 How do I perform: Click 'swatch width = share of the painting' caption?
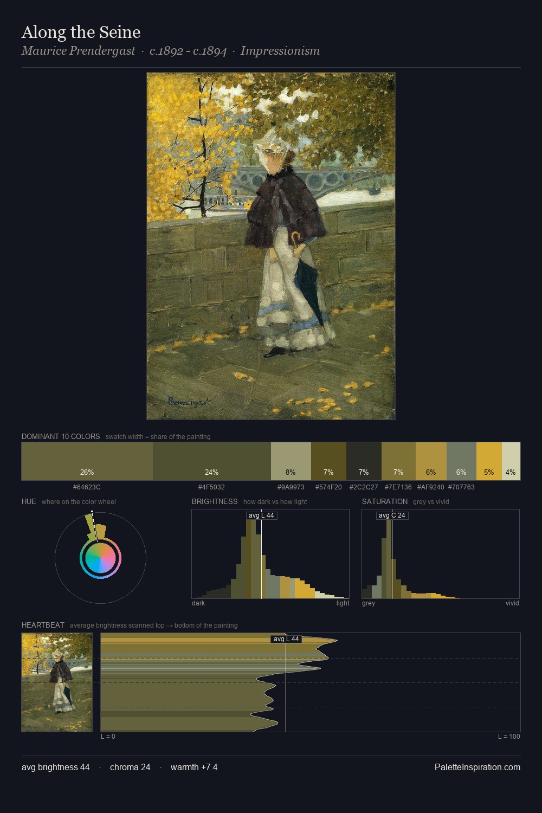pyautogui.click(x=158, y=437)
